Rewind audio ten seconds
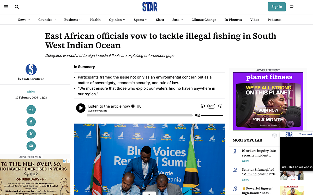 coord(203,106)
